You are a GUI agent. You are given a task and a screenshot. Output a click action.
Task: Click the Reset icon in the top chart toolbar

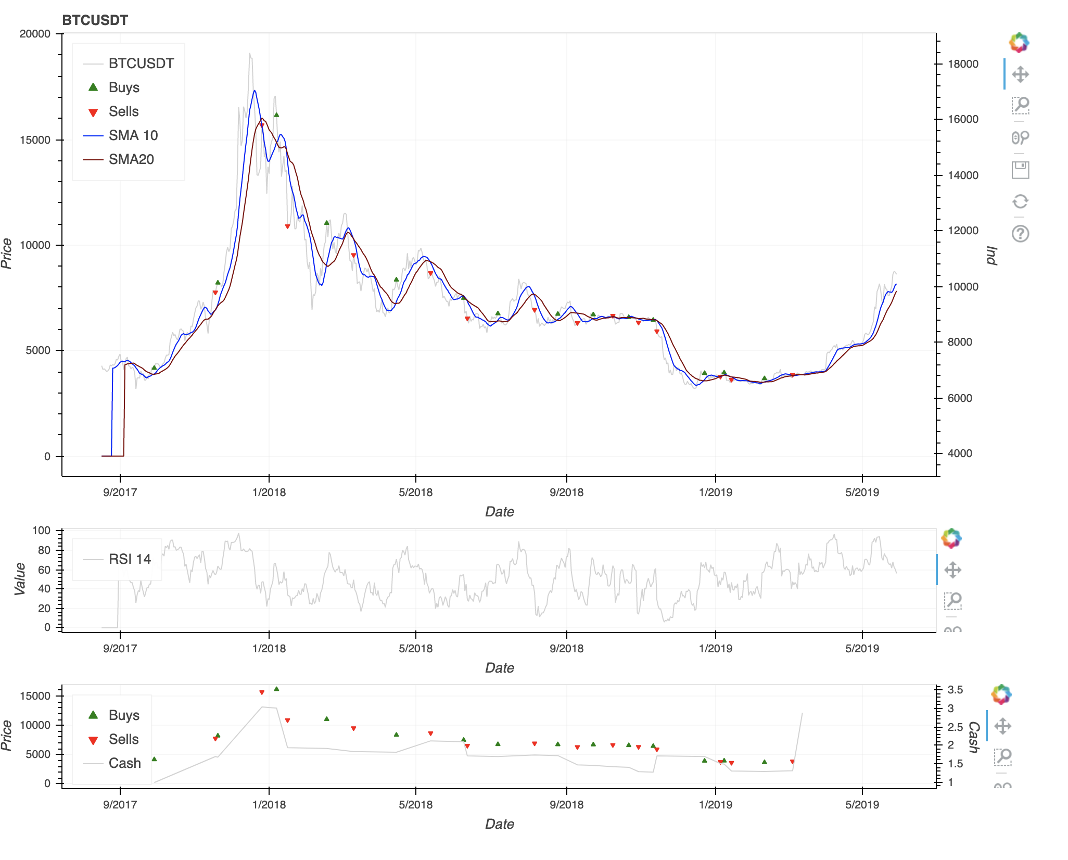pyautogui.click(x=1020, y=201)
